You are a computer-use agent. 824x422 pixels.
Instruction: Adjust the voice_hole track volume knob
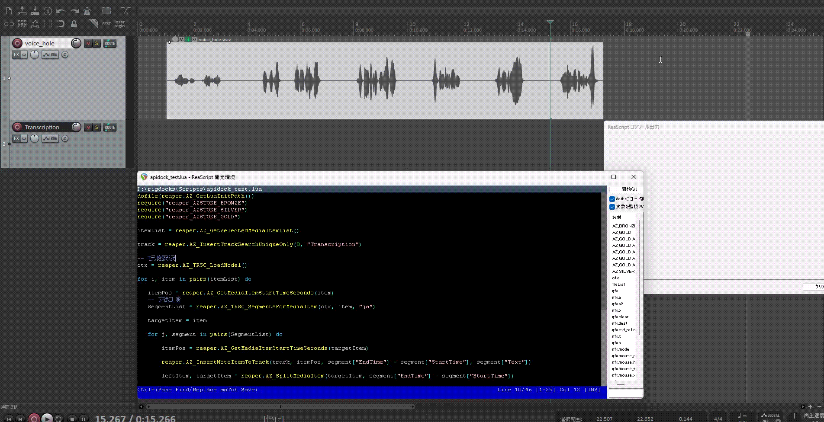pos(76,43)
